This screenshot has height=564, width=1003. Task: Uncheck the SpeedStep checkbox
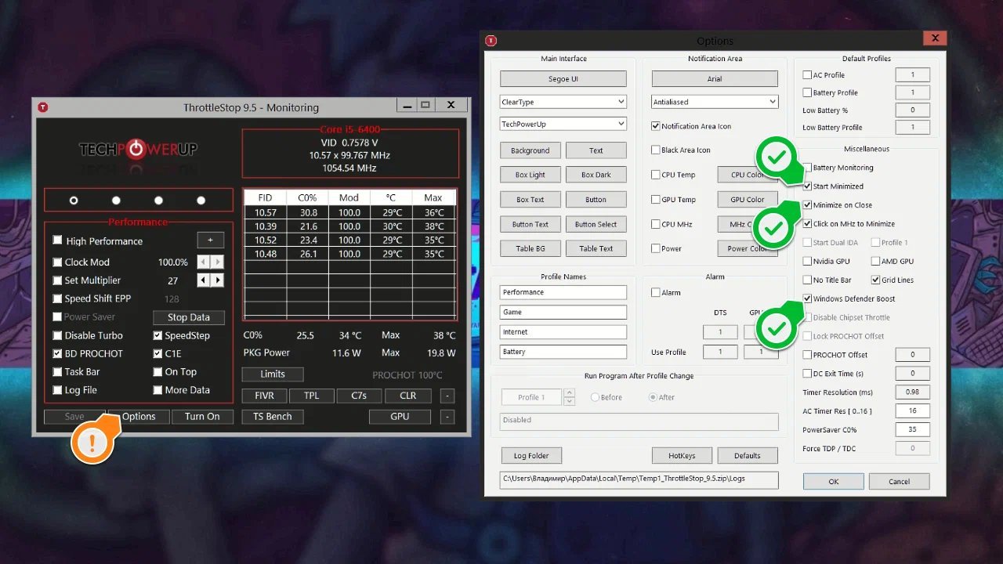coord(158,335)
